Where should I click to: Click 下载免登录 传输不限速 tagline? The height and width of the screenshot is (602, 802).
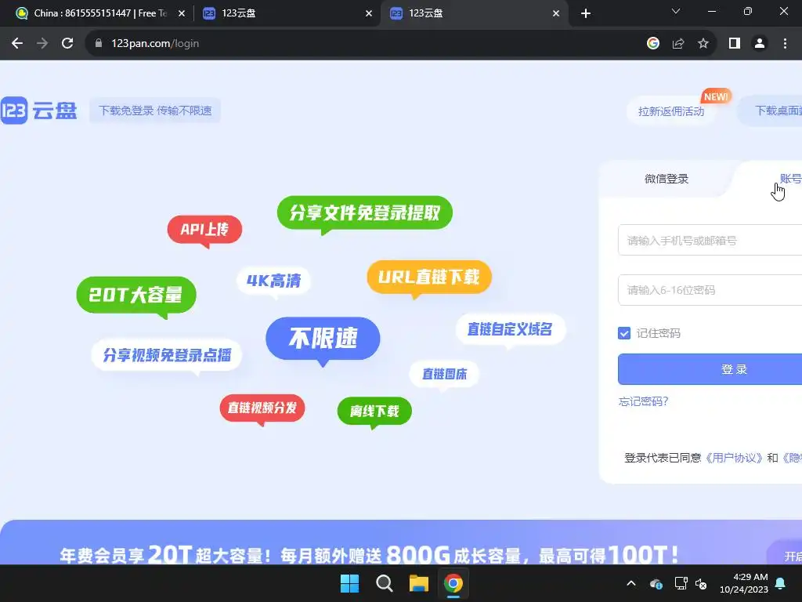coord(155,111)
